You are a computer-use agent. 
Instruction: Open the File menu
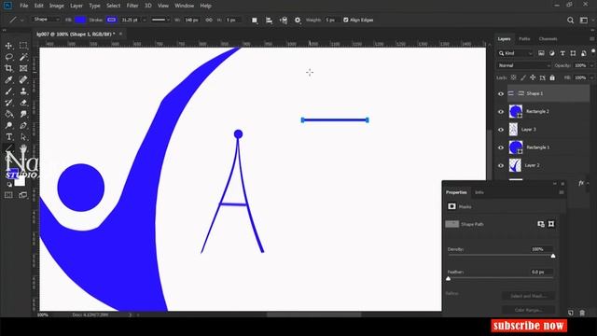pos(24,6)
